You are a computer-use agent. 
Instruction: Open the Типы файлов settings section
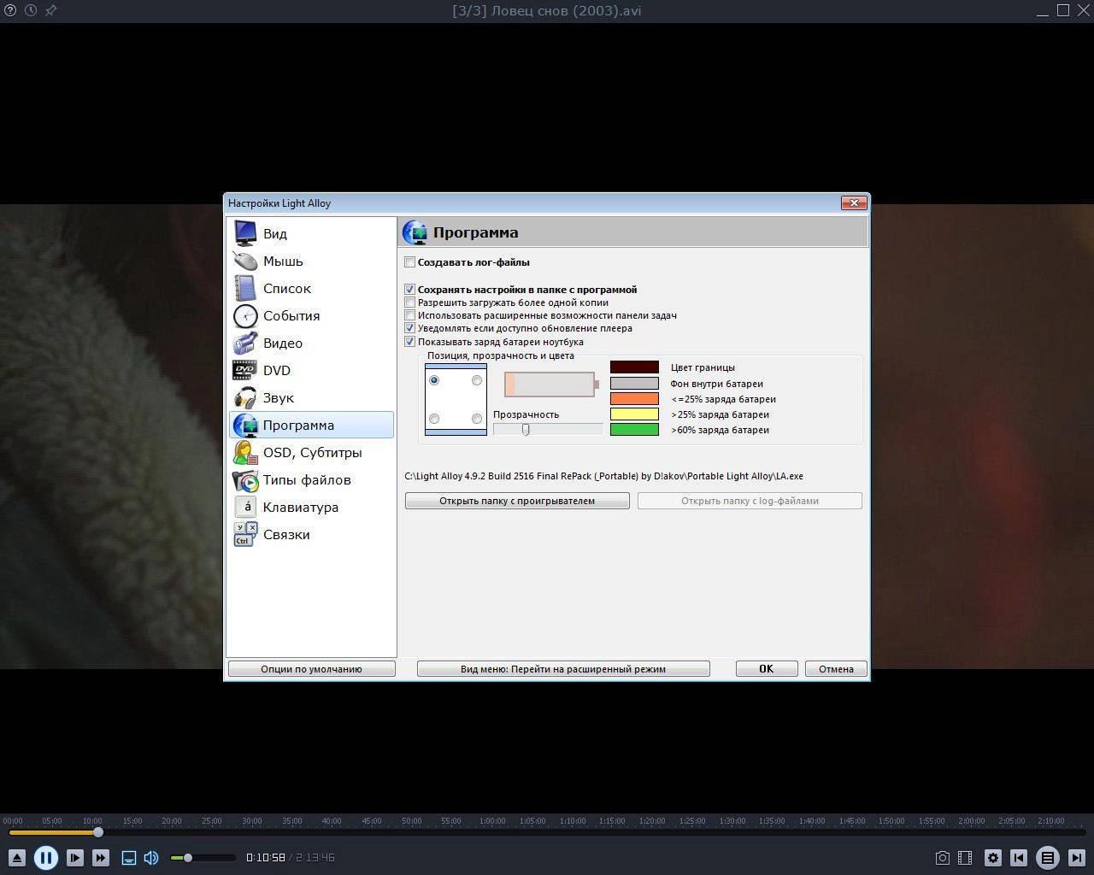tap(311, 479)
